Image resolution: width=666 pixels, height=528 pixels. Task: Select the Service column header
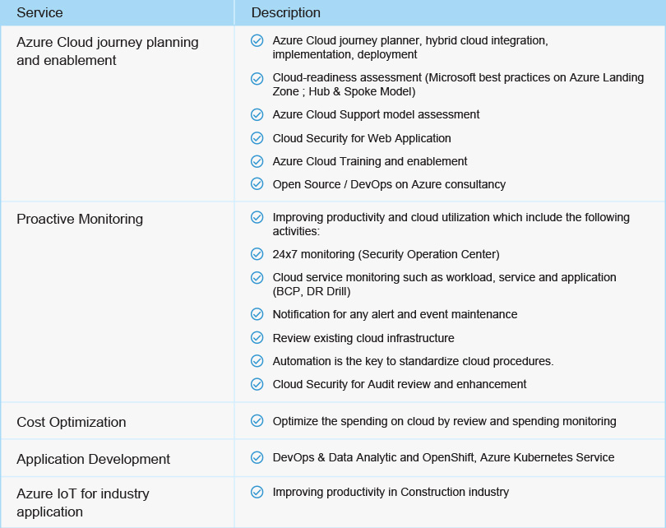pyautogui.click(x=39, y=12)
